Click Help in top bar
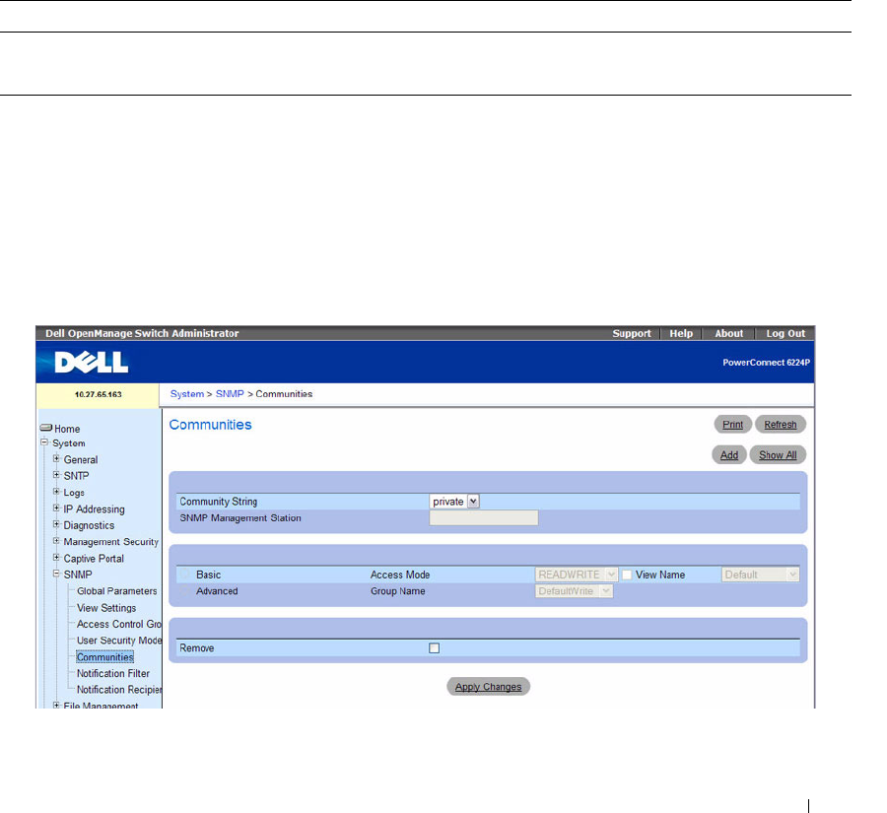This screenshot has height=813, width=887. point(681,333)
